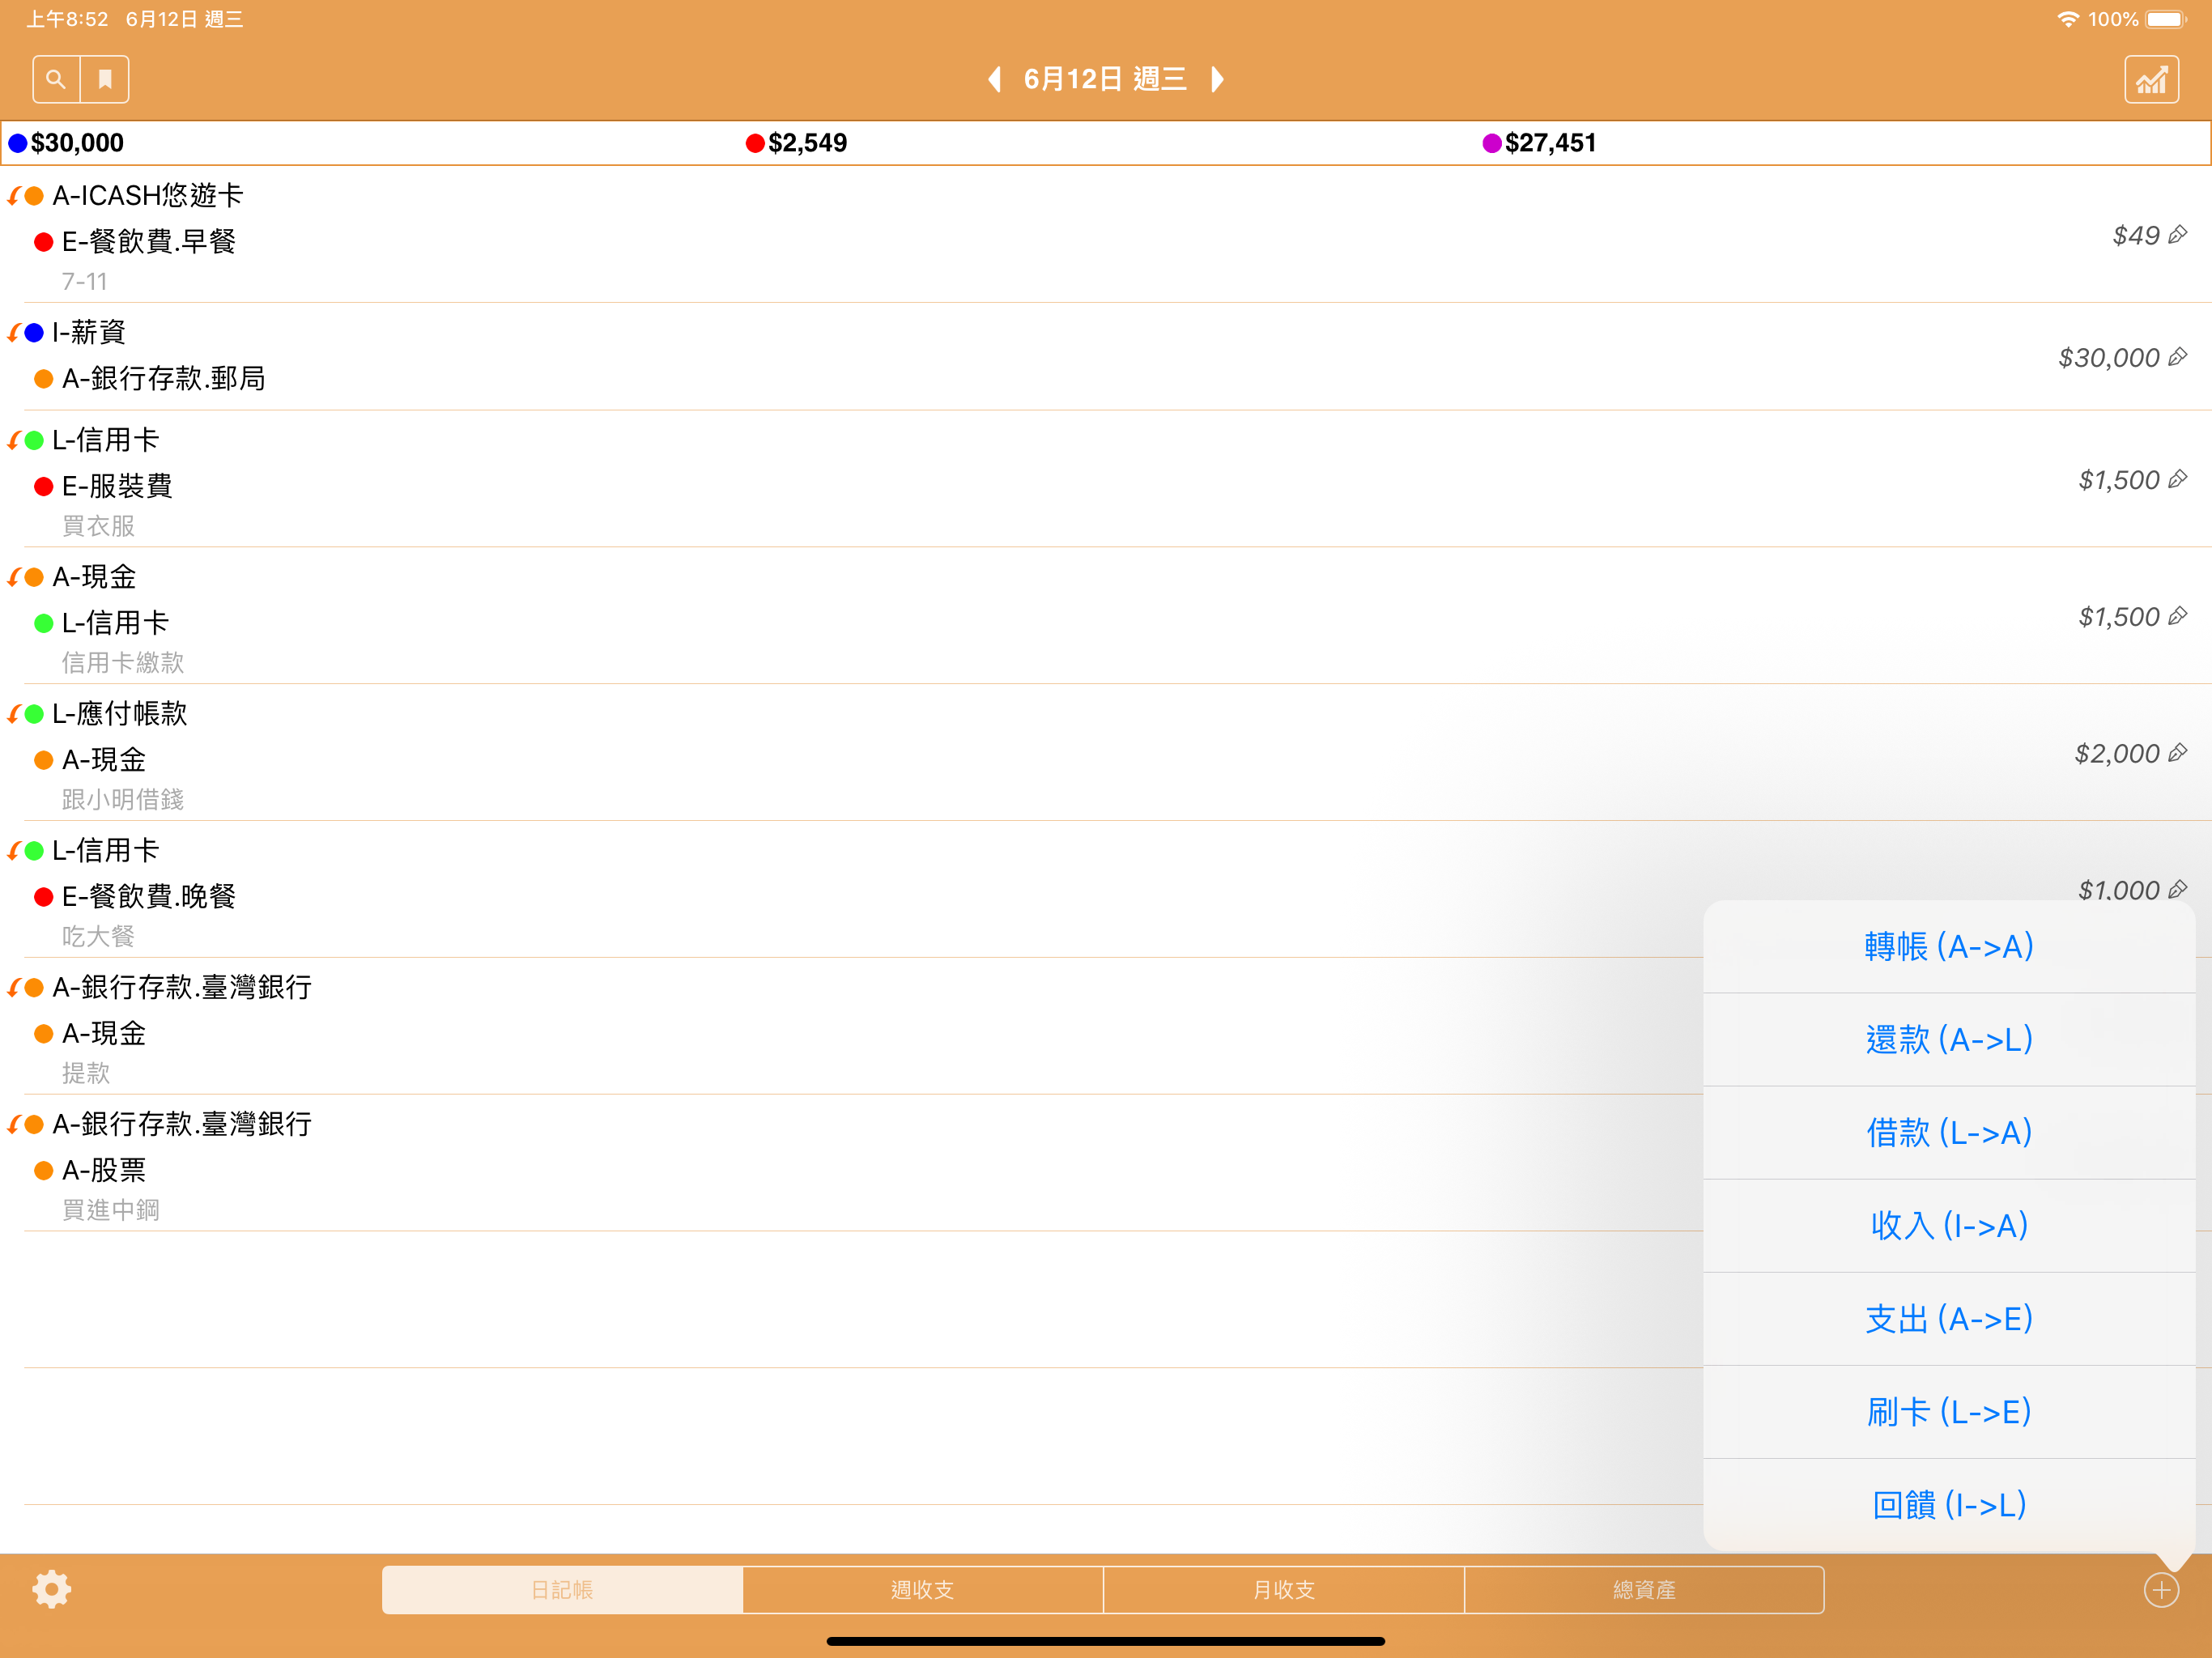The width and height of the screenshot is (2212, 1658).
Task: Tap the 6月12日 週三 date title
Action: tap(1105, 79)
